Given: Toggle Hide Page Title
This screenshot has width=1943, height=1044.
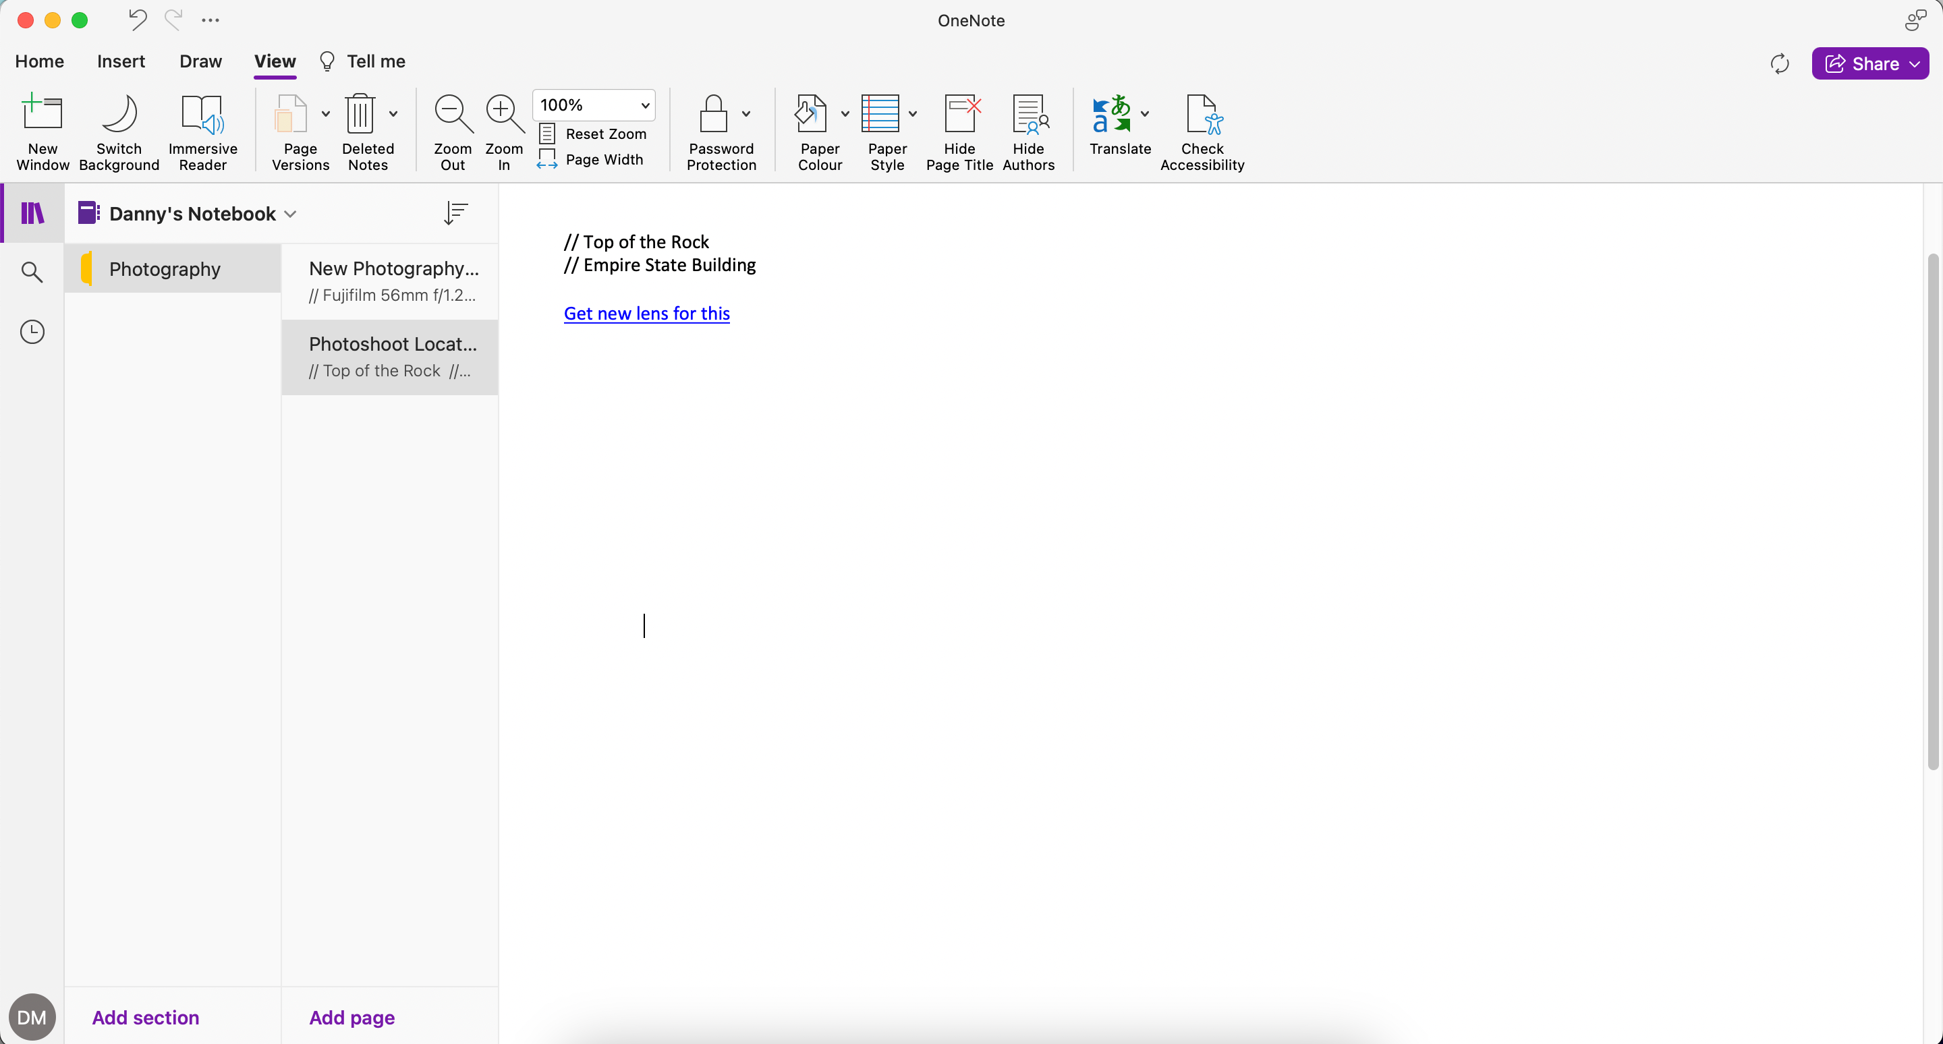Looking at the screenshot, I should (959, 132).
